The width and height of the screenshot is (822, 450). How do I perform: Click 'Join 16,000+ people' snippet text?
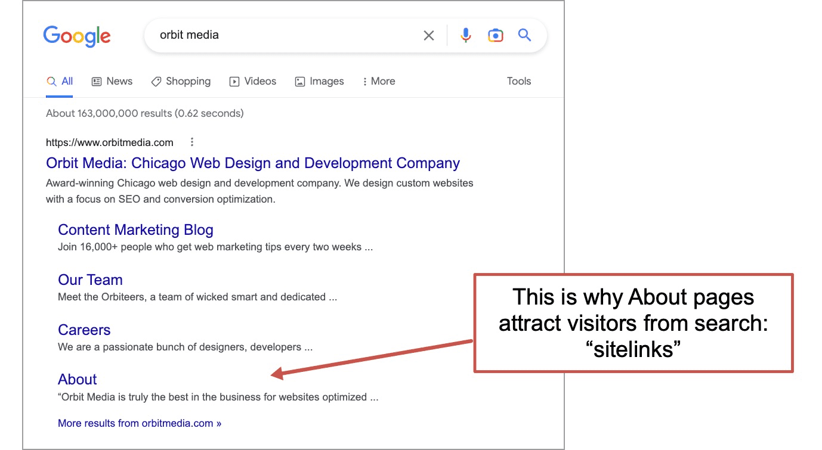pos(215,247)
